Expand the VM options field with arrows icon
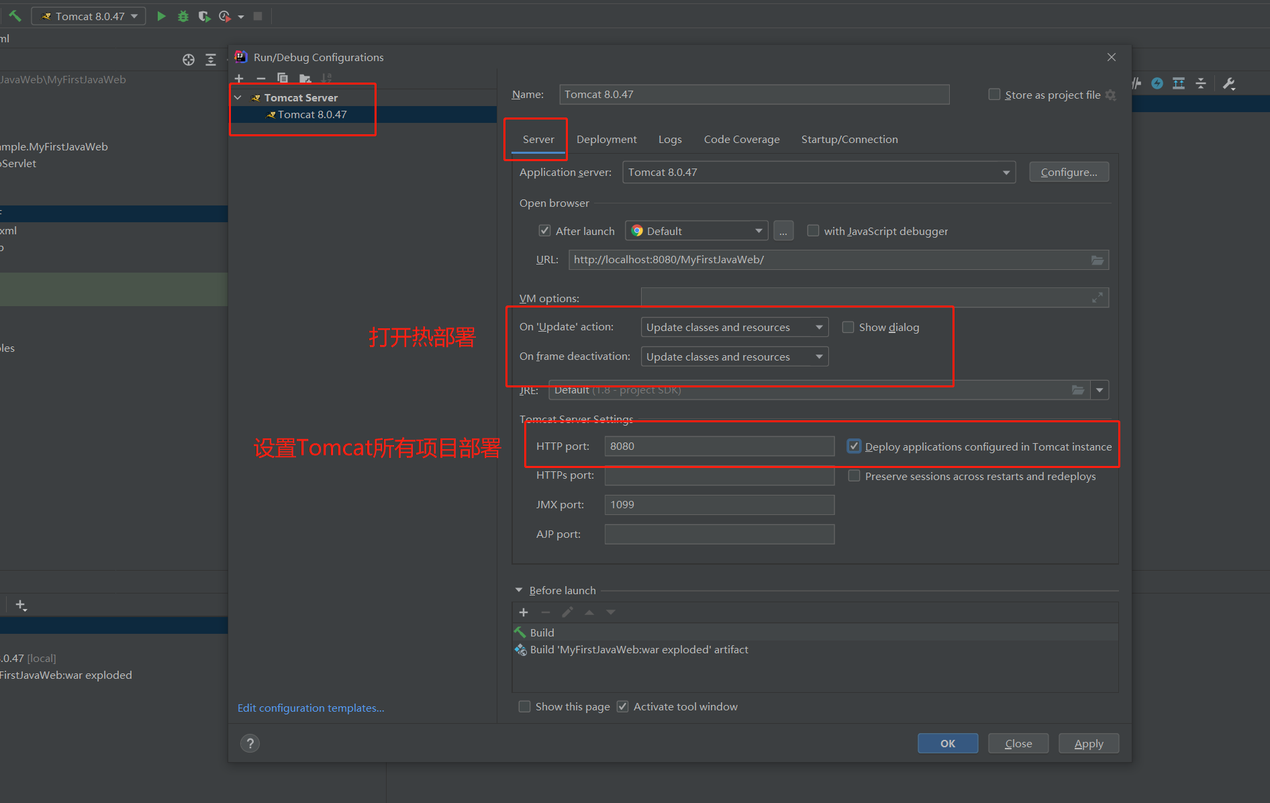 pyautogui.click(x=1097, y=297)
